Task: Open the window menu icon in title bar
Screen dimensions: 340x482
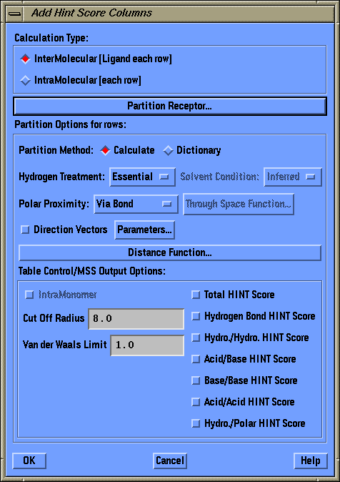Action: tap(14, 14)
